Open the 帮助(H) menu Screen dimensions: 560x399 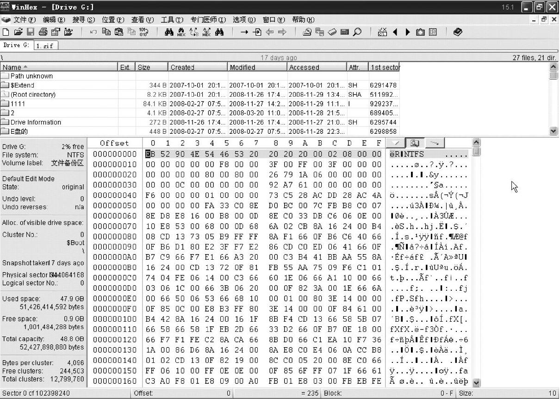pos(303,20)
